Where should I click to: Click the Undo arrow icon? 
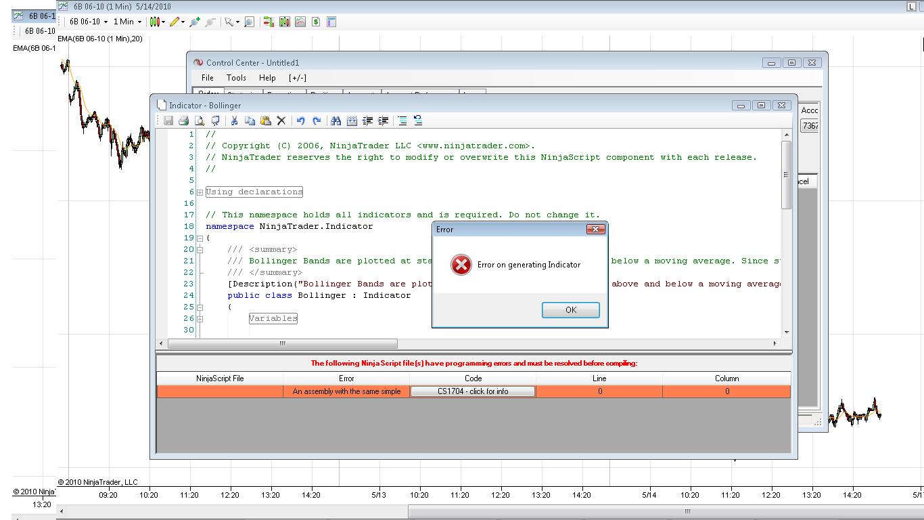pyautogui.click(x=300, y=121)
